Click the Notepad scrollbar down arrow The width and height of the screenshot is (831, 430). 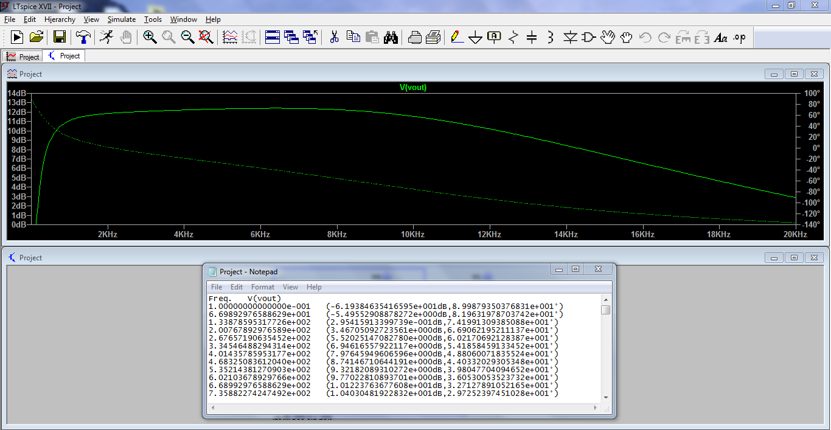605,398
